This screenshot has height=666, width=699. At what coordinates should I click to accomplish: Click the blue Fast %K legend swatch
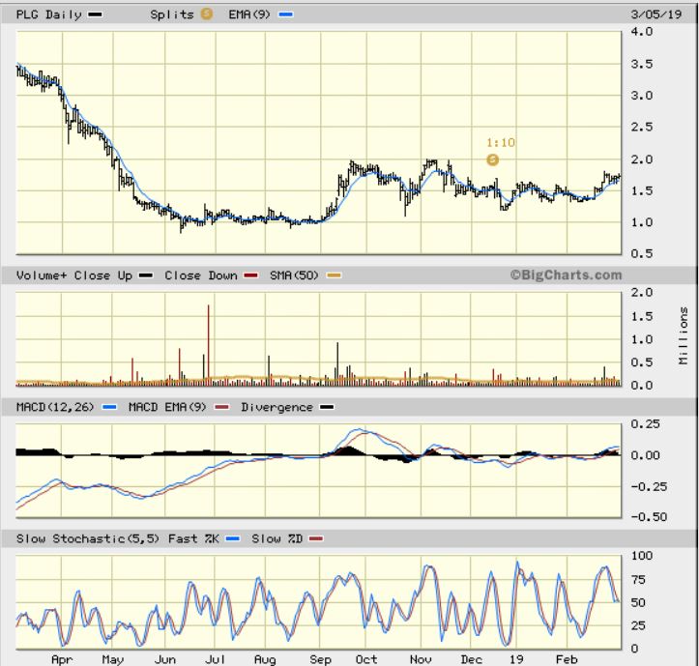coord(233,538)
